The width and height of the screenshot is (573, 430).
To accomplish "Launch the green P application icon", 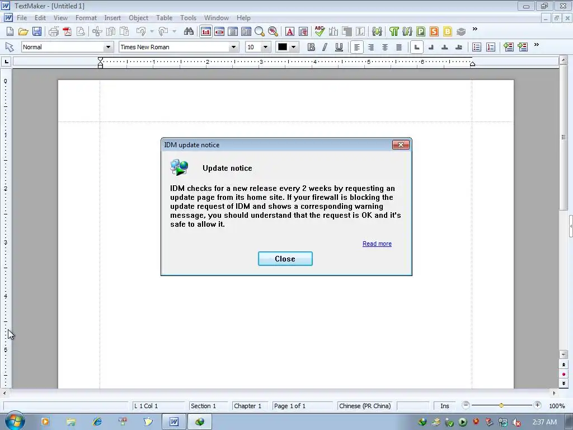I will [x=421, y=31].
